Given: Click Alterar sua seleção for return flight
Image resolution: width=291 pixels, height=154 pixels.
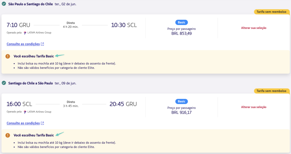Looking at the screenshot, I should point(253,107).
